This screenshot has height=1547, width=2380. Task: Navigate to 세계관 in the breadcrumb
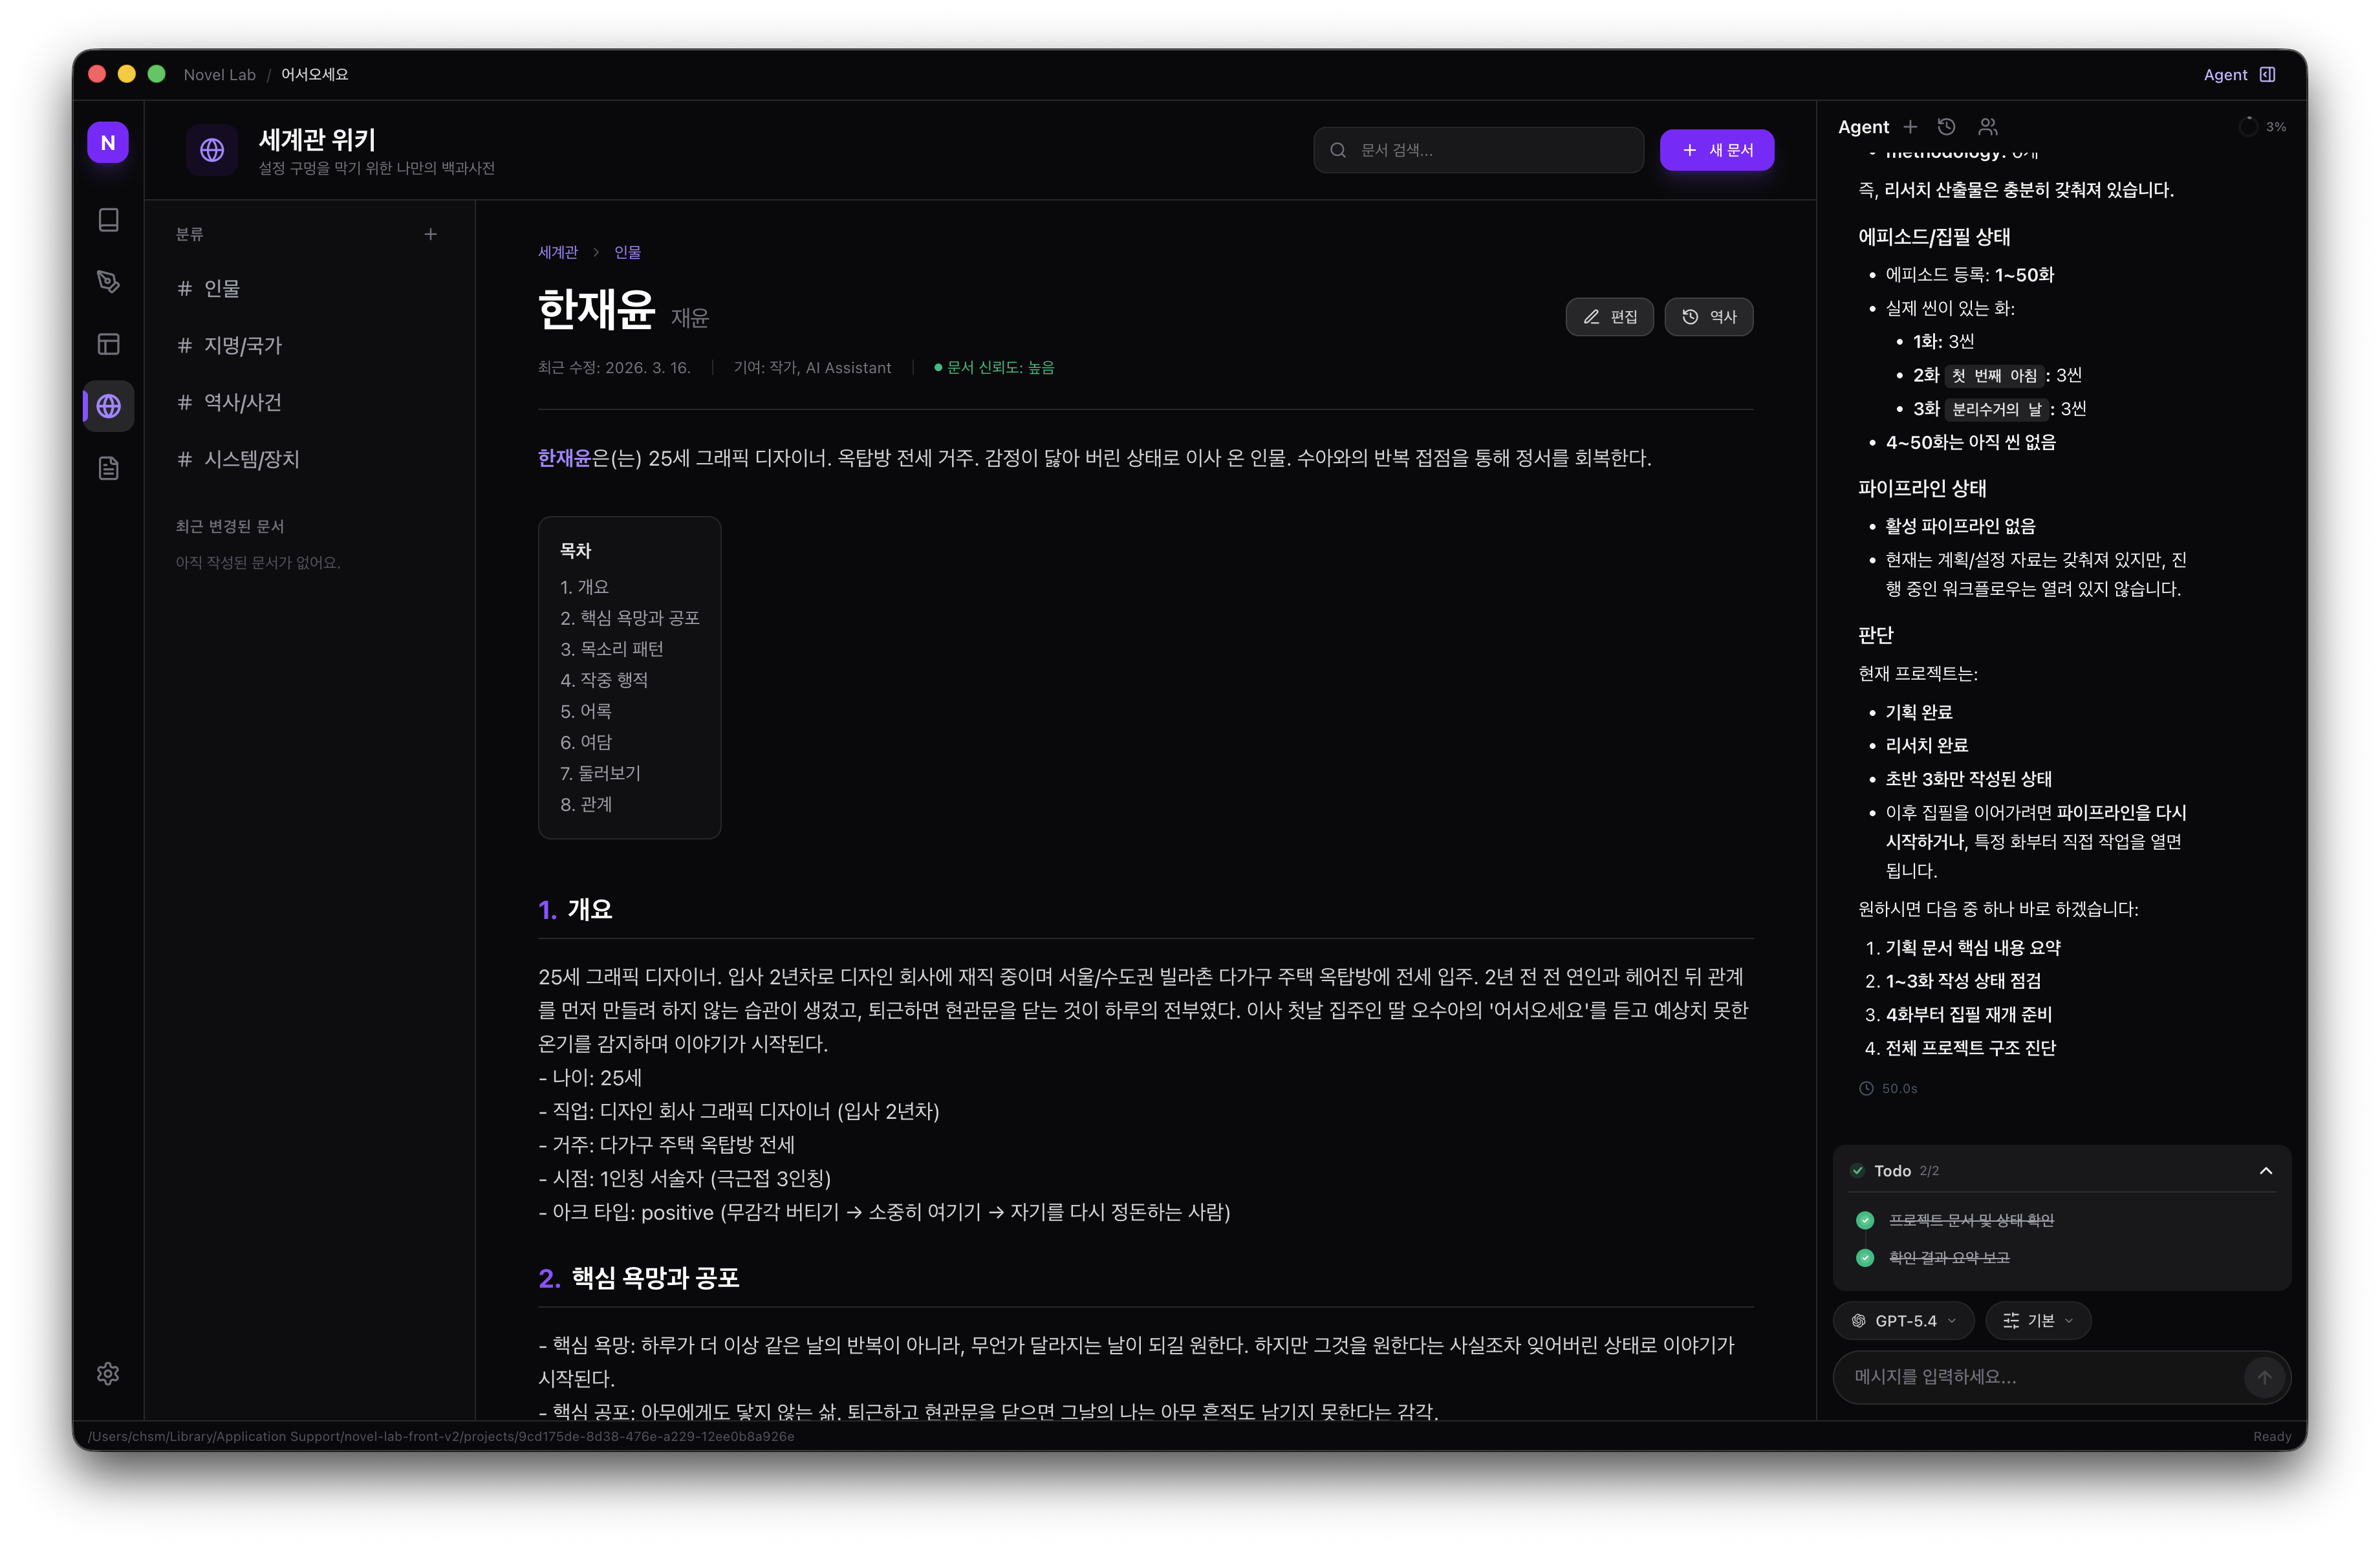558,251
